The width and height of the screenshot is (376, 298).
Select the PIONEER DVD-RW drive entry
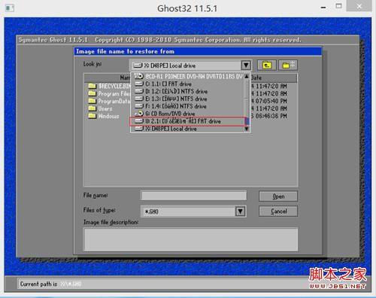(187, 76)
